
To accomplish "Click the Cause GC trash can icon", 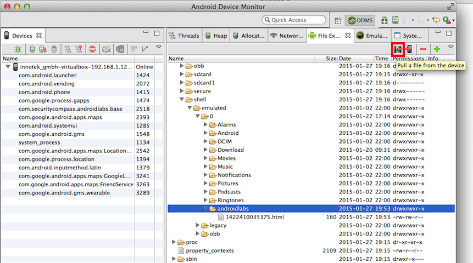I will point(54,49).
